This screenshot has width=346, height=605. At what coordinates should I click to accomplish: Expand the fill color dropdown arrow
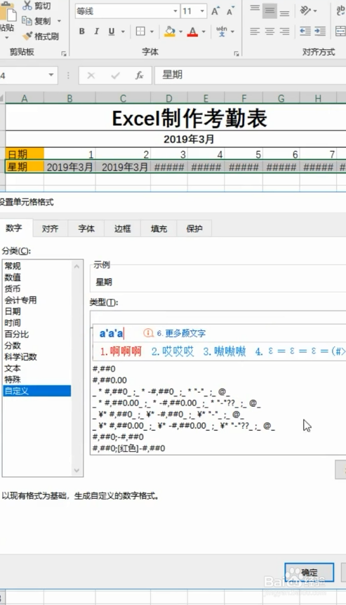tap(180, 32)
